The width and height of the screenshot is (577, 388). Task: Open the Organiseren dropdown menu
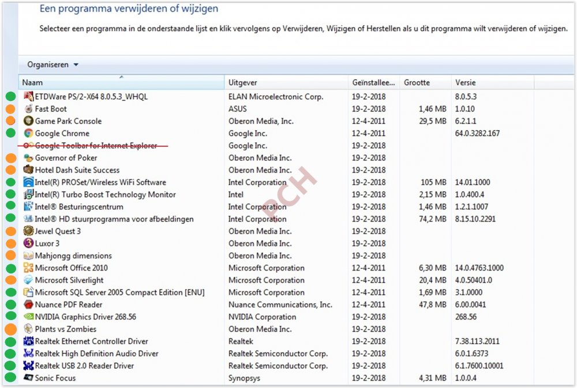(53, 64)
